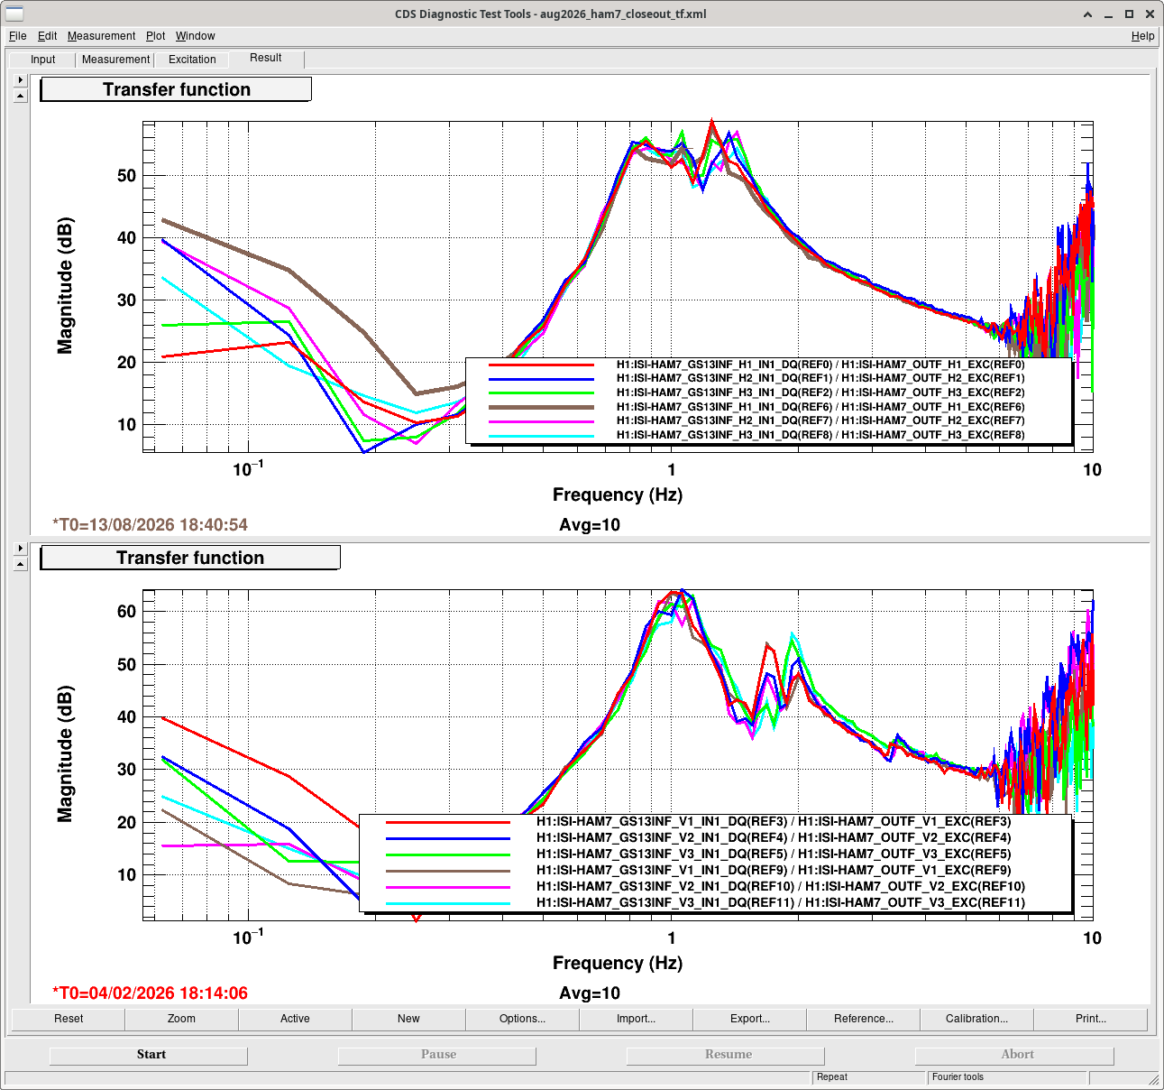Image resolution: width=1164 pixels, height=1090 pixels.
Task: Open the window menu icon in the title bar
Action: tap(14, 14)
